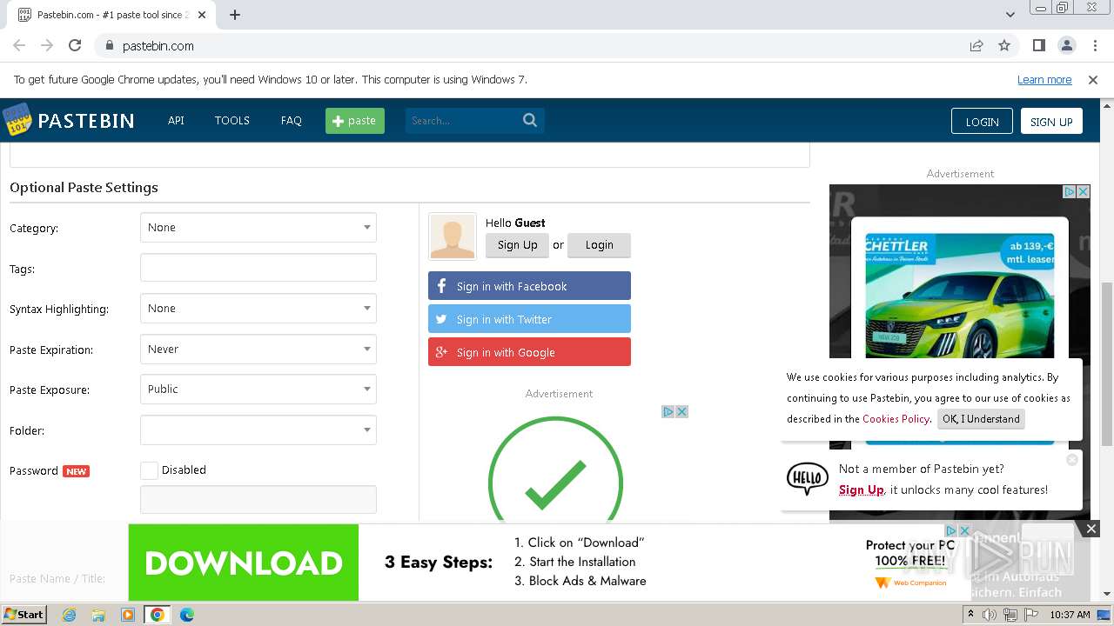The width and height of the screenshot is (1114, 626).
Task: Click the SIGN UP button in header
Action: point(1051,122)
